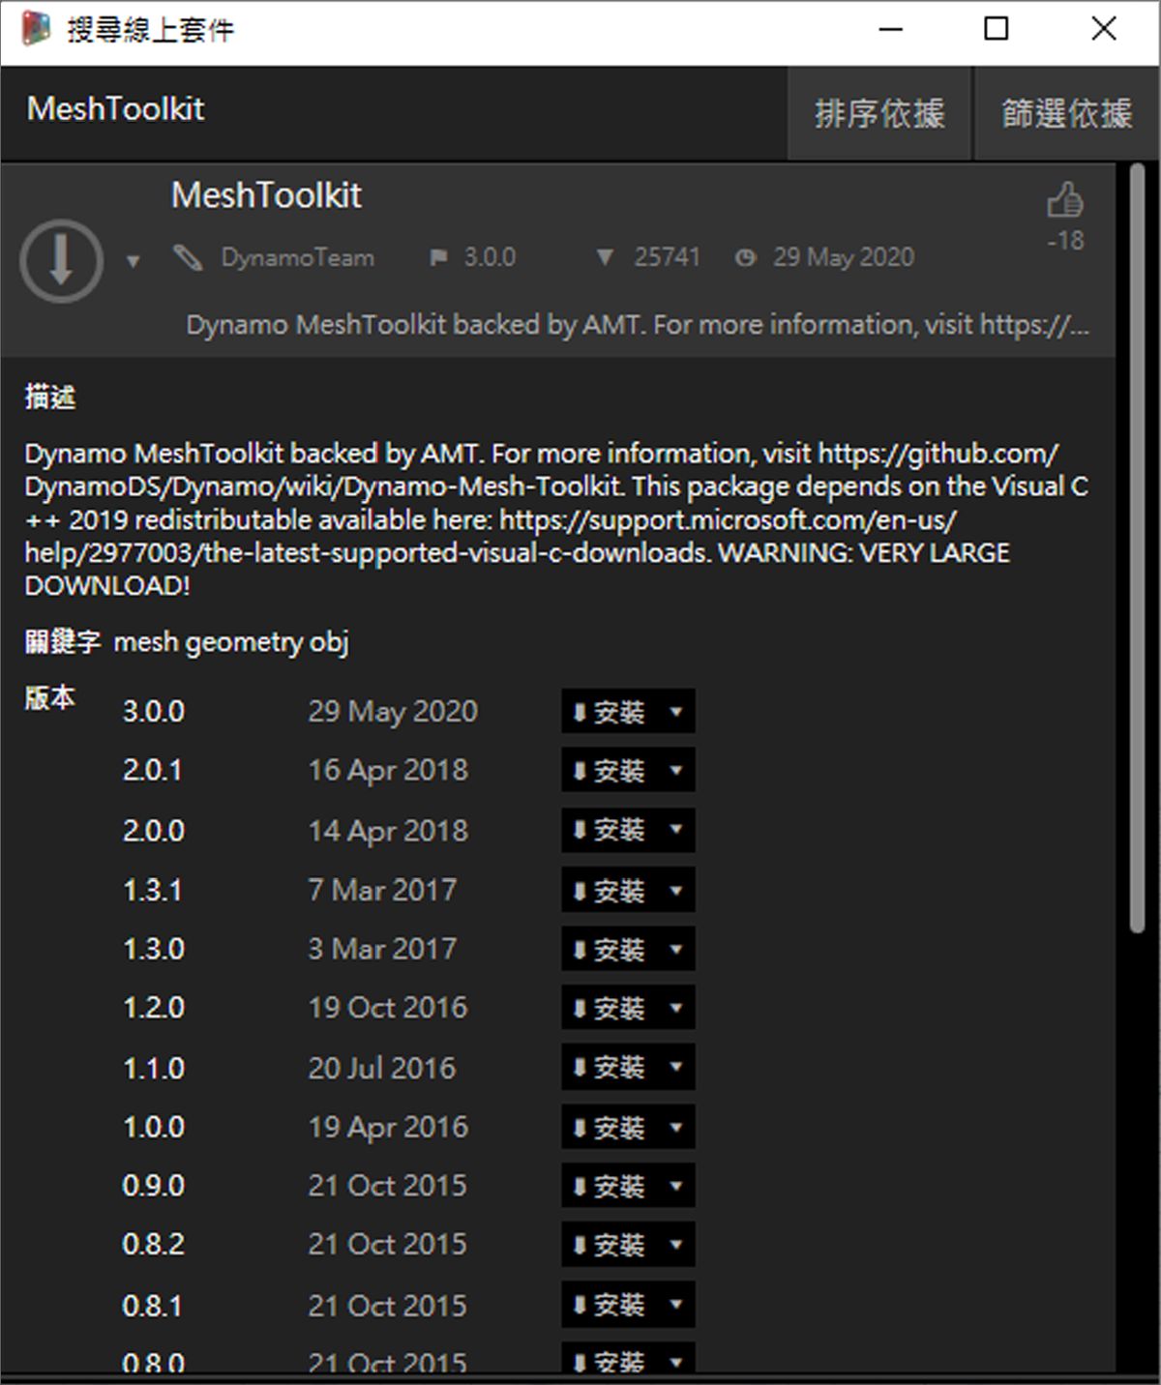
Task: Click the large download arrow icon for MeshToolkit
Action: click(61, 260)
